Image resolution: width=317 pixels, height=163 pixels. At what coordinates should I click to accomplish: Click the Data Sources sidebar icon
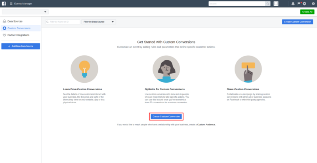(x=4, y=21)
